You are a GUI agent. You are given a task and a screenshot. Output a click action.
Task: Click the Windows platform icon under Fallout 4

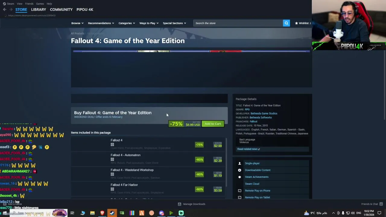[x=112, y=145]
